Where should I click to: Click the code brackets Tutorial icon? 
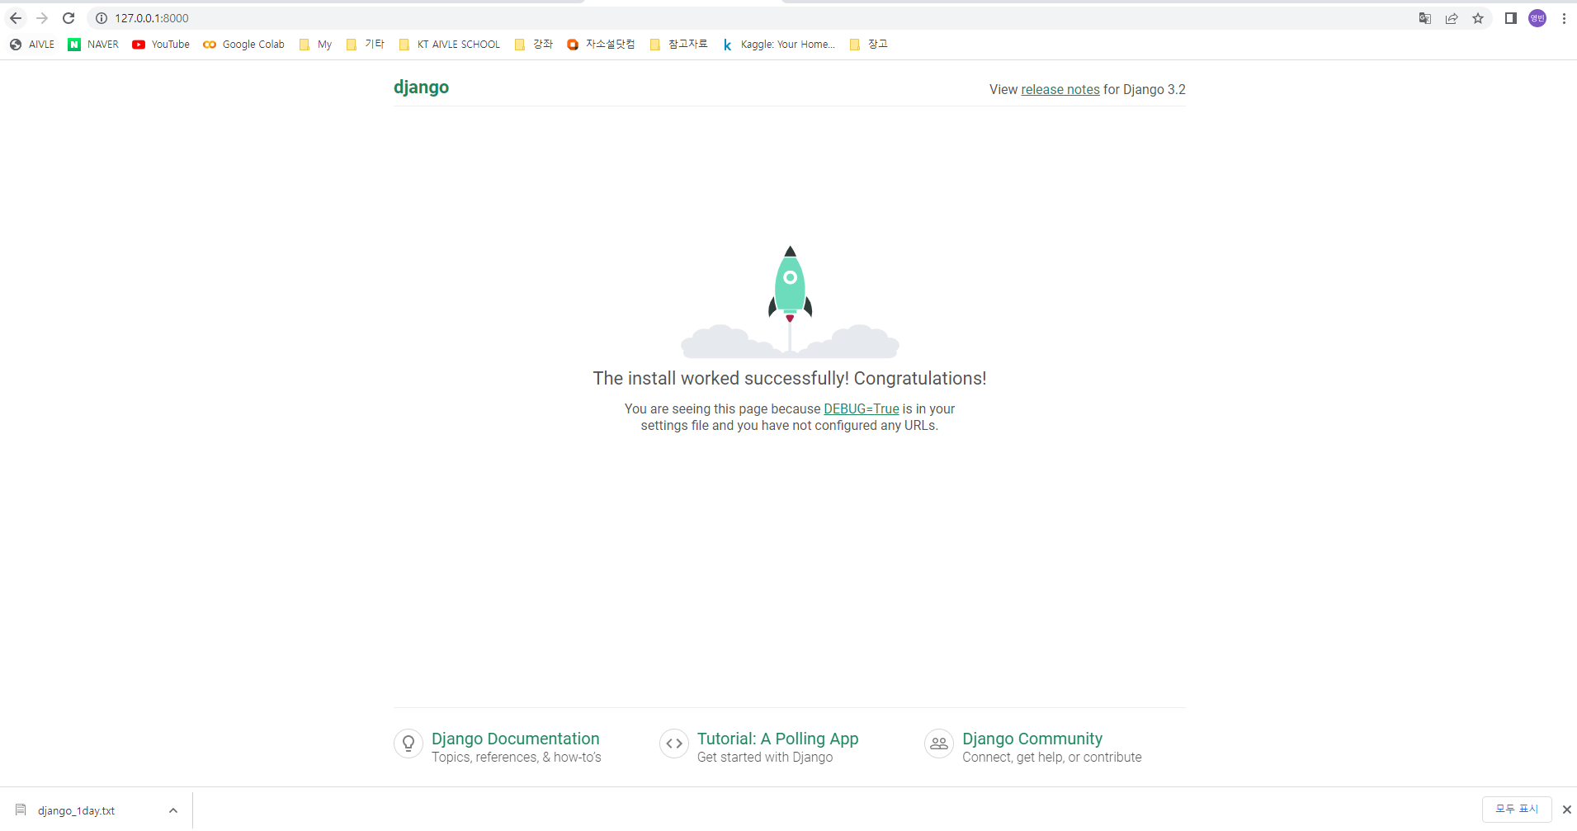click(x=674, y=744)
